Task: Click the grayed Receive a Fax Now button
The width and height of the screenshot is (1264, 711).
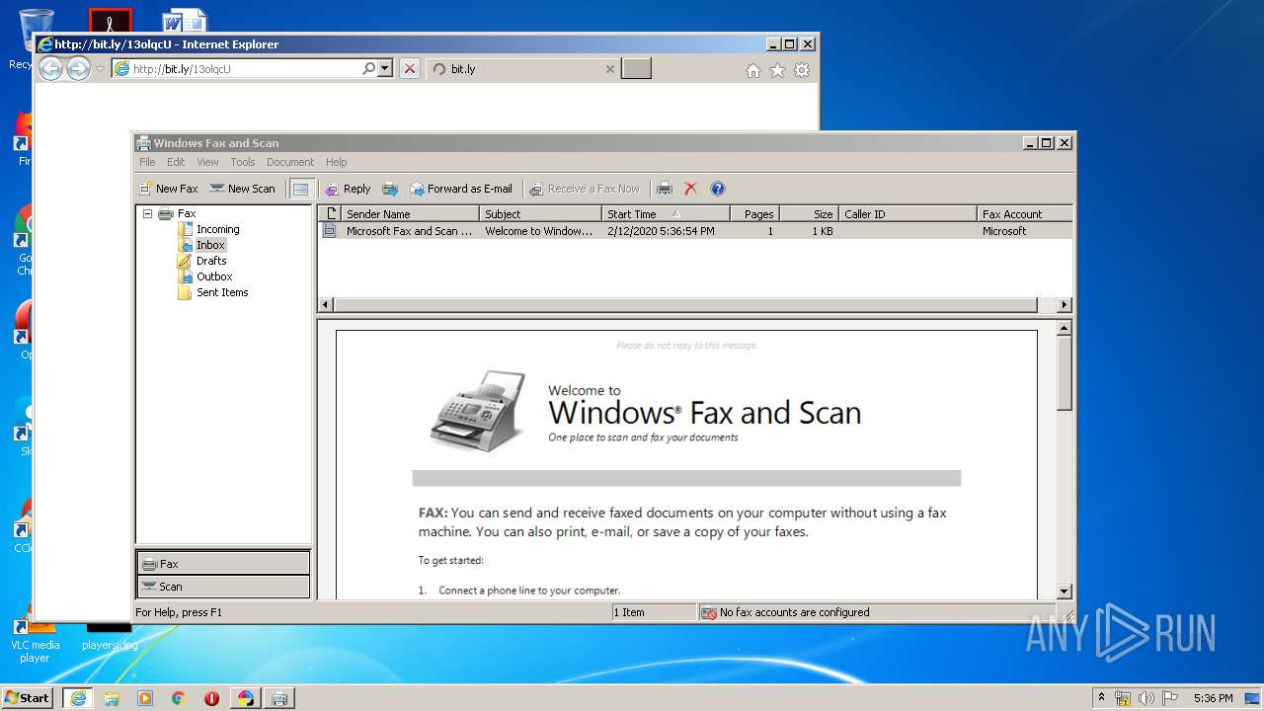Action: click(x=585, y=189)
